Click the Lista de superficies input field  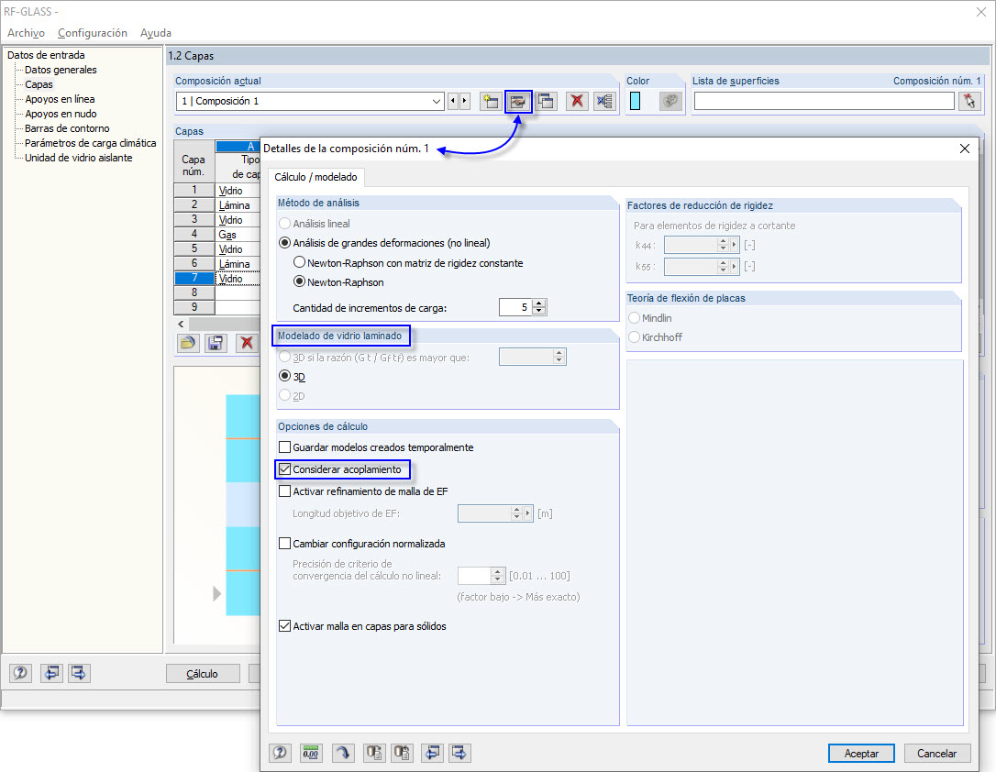[x=824, y=101]
